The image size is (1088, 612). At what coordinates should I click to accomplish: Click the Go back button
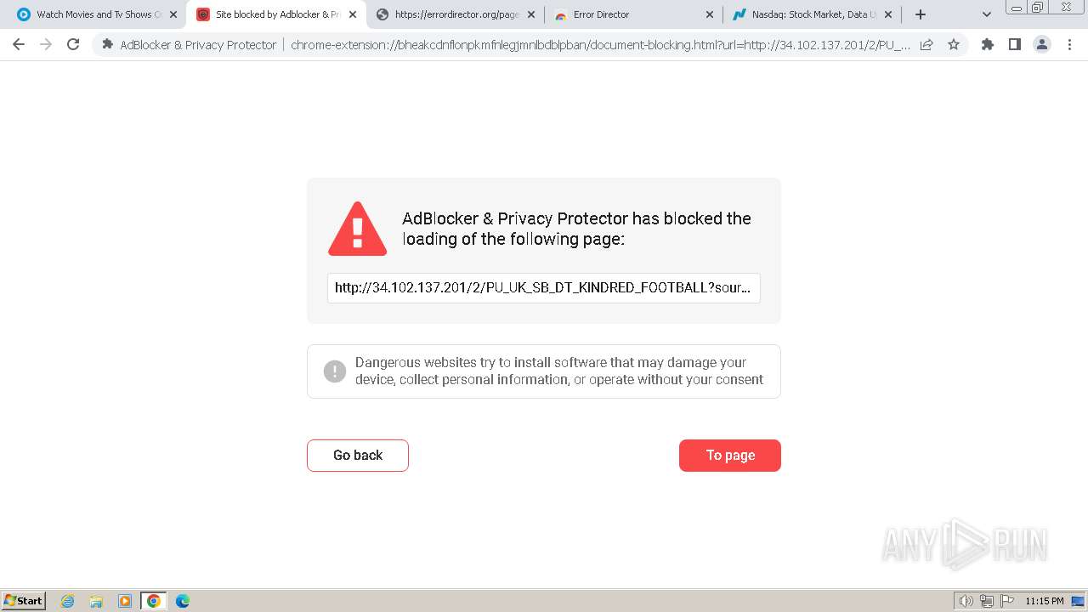coord(358,456)
